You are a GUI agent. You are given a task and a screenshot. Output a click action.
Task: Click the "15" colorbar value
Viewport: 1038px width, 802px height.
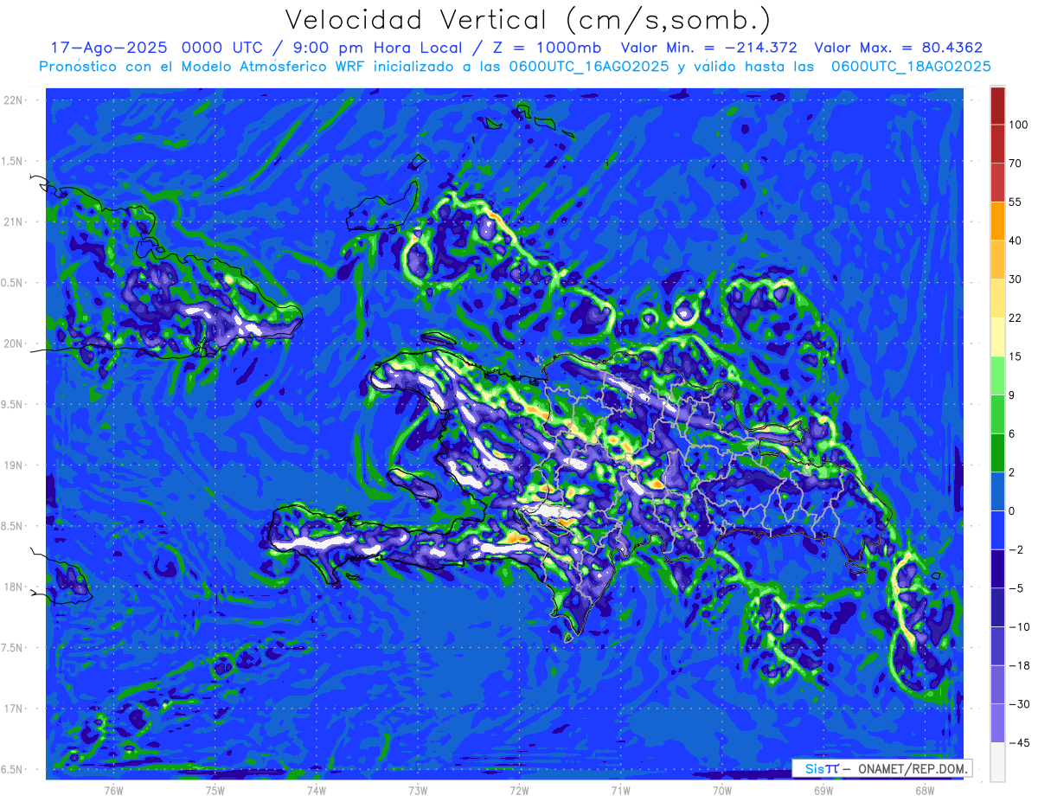pyautogui.click(x=1016, y=356)
